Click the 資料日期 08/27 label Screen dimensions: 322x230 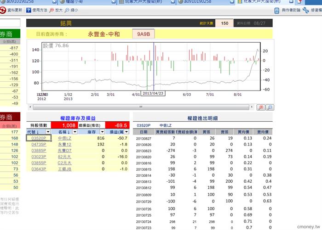tap(251, 23)
